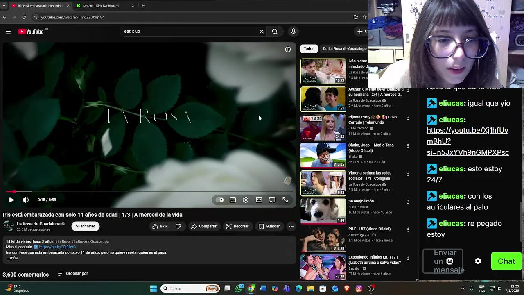Open the YouTube hamburger guide menu
This screenshot has height=295, width=524.
tap(8, 32)
